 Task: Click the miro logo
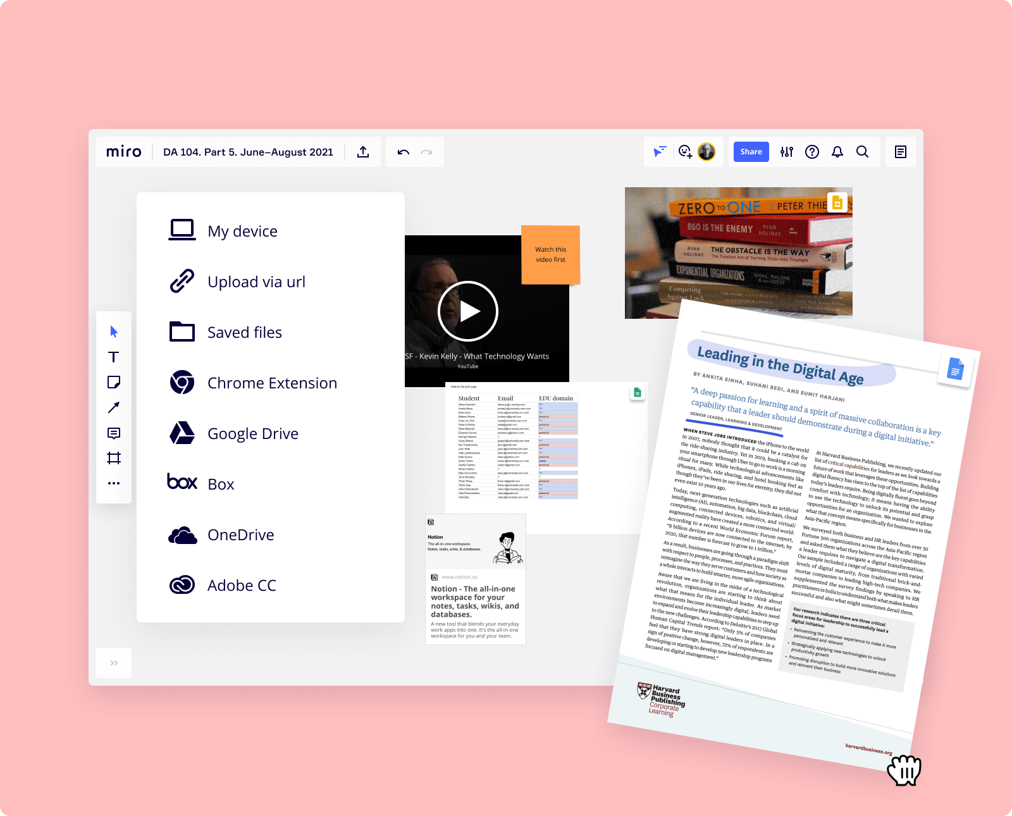(x=124, y=152)
